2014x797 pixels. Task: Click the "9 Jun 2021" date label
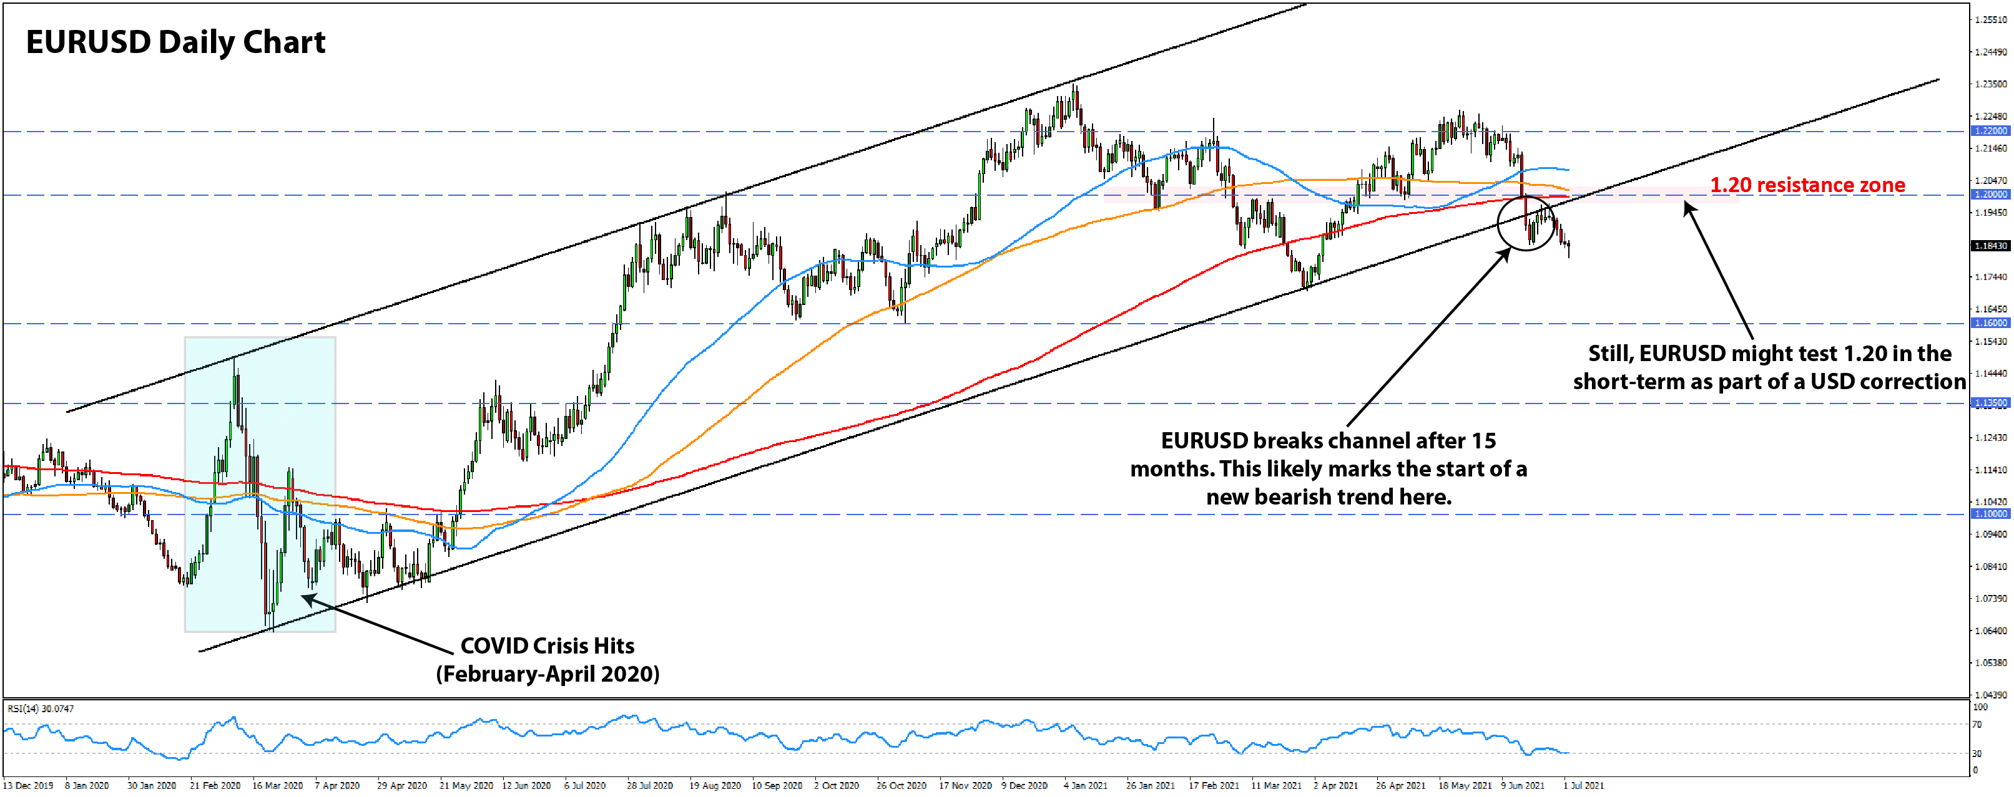point(1522,785)
